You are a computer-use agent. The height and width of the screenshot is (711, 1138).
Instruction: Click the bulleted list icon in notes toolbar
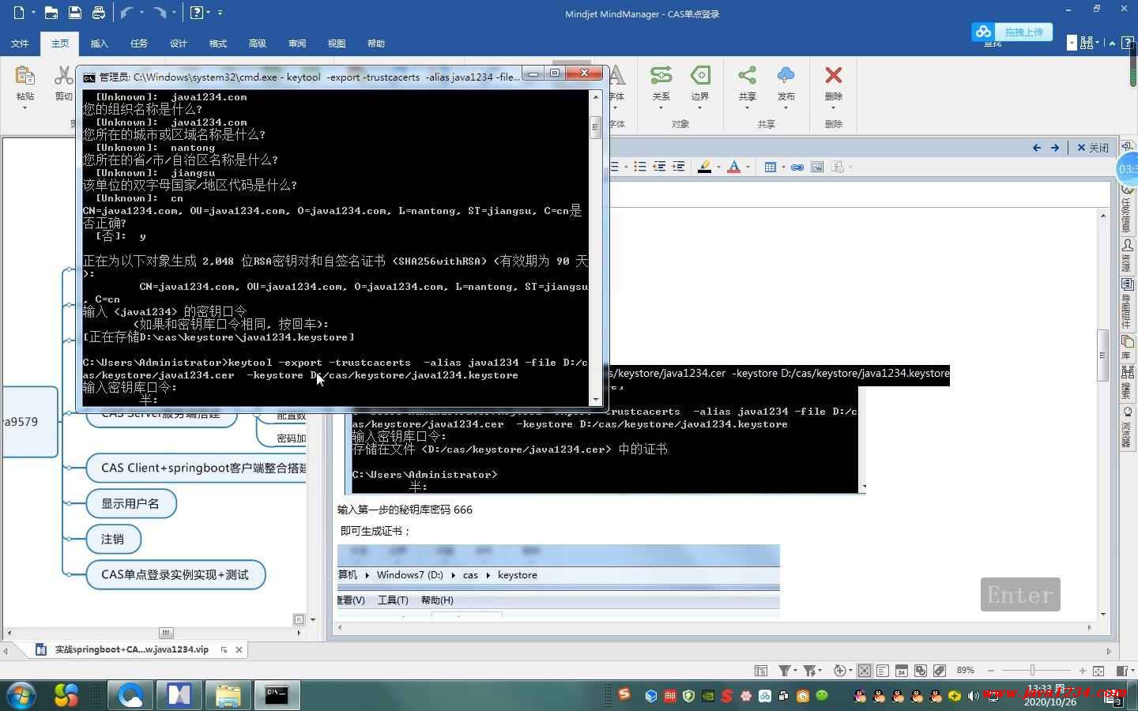click(640, 167)
